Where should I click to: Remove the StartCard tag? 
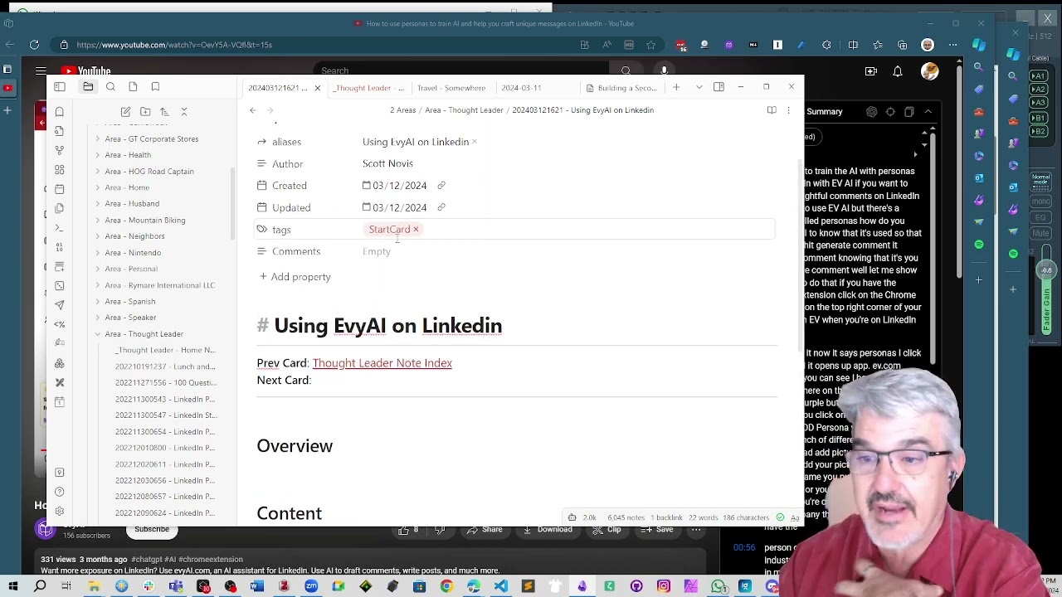[x=416, y=230]
